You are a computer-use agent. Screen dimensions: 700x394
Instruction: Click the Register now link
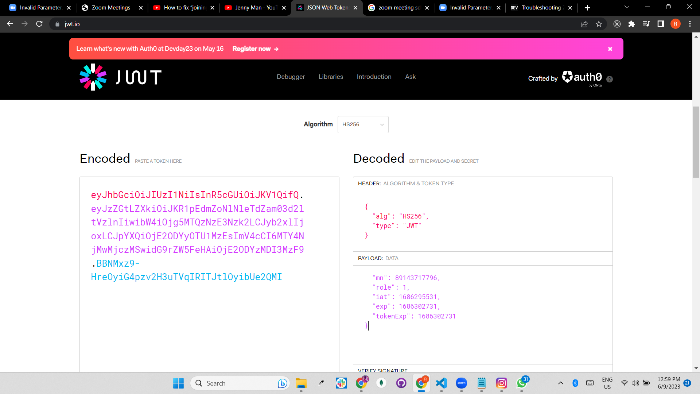coord(255,49)
